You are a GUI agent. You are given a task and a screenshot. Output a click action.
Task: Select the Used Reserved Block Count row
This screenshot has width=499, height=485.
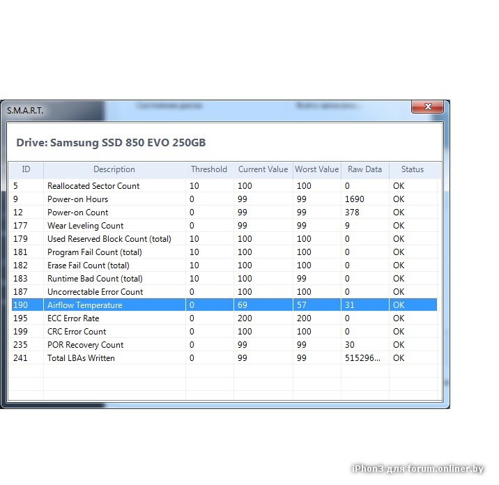224,239
